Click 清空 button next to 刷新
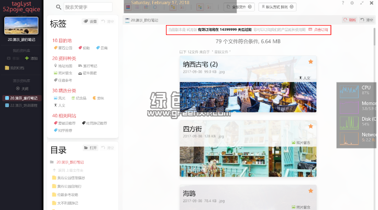The width and height of the screenshot is (378, 210). coord(366,20)
